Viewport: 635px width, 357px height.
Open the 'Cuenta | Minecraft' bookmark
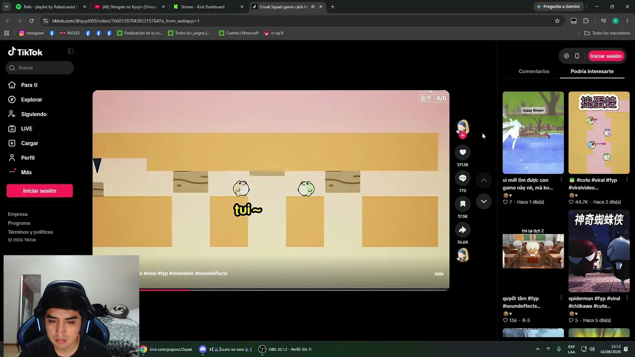tap(238, 33)
